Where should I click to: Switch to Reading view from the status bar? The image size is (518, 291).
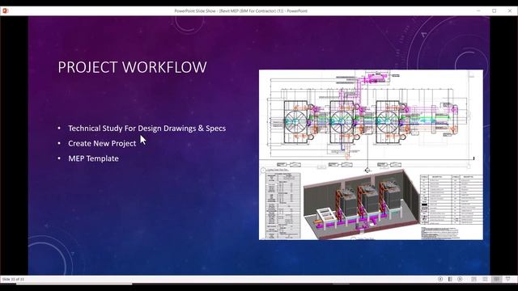tap(496, 279)
